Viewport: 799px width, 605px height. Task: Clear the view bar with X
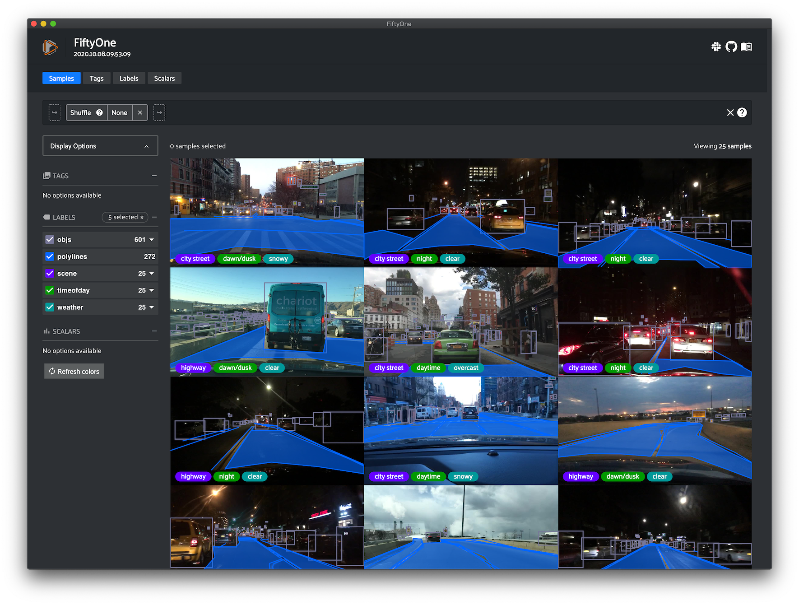[730, 112]
